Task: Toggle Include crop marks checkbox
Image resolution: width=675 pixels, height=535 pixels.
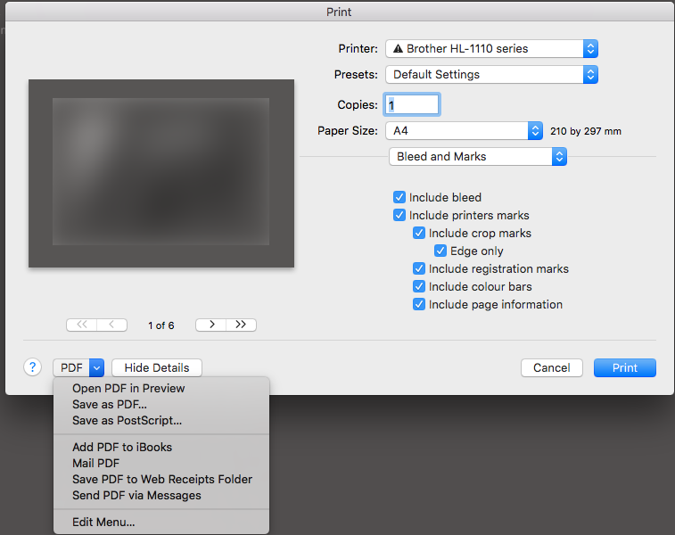Action: click(x=419, y=233)
